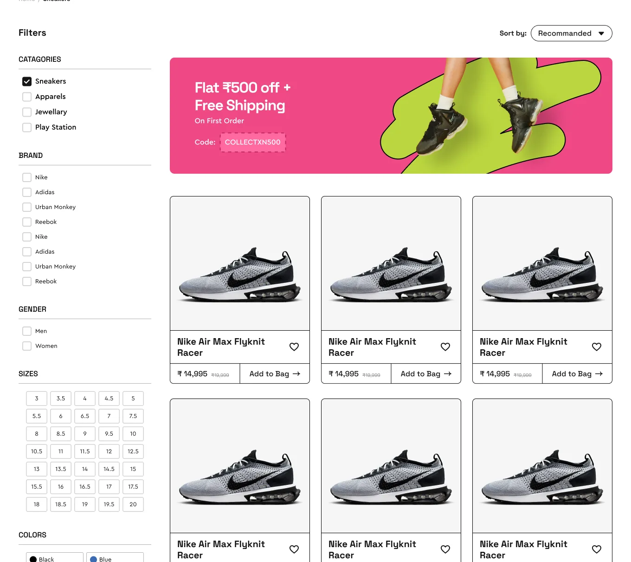Screen dimensions: 631x562
Task: Select size 7.5
Action: pyautogui.click(x=133, y=416)
